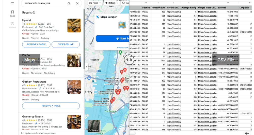The height and width of the screenshot is (135, 254).
Task: Click the Hoboken label on the map
Action: [94, 60]
